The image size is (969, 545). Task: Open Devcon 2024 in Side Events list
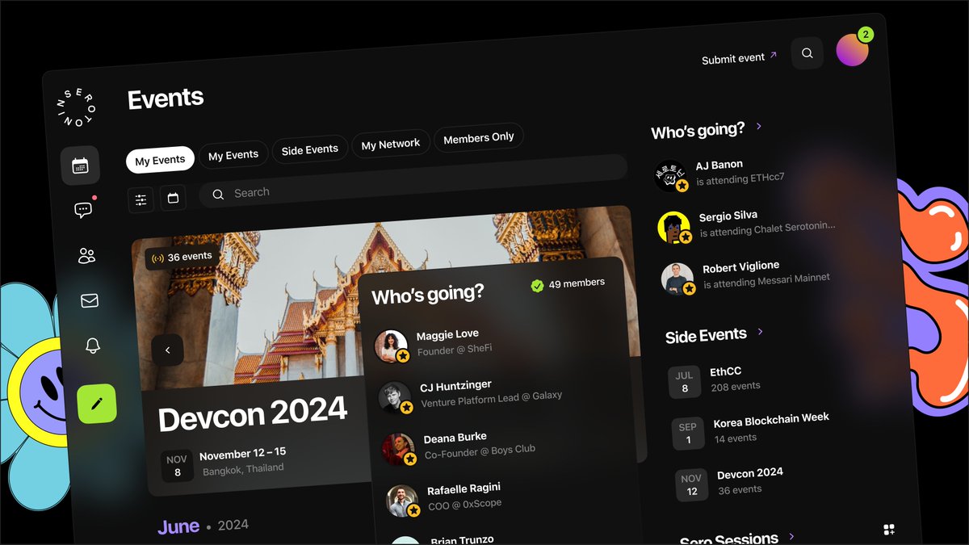730,481
